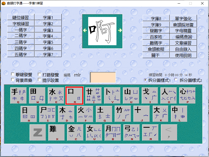This screenshot has width=209, height=157.
Task: Toggle the 背景音樂 background music checkbox
Action: 12,79
